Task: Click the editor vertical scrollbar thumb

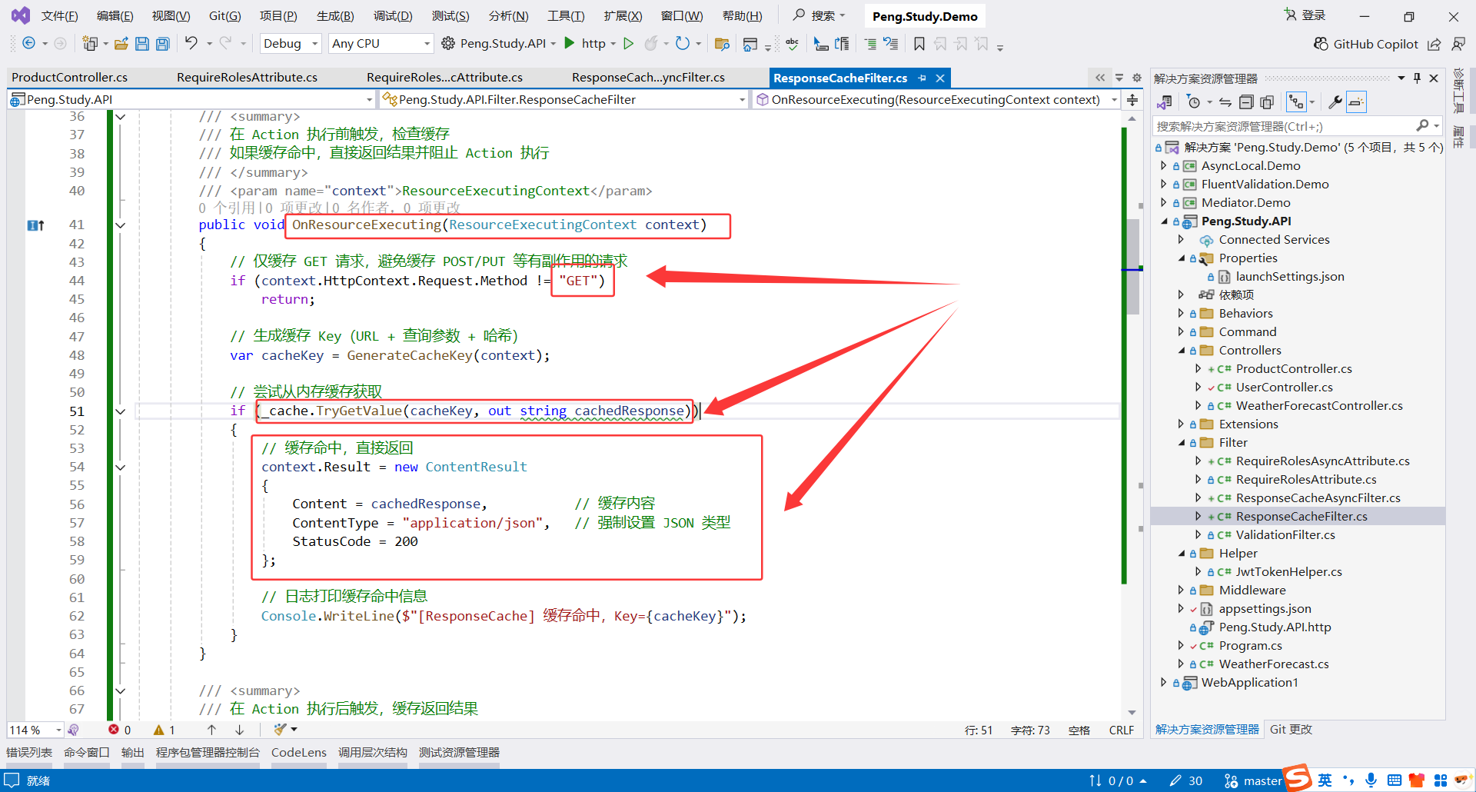Action: [x=1133, y=267]
